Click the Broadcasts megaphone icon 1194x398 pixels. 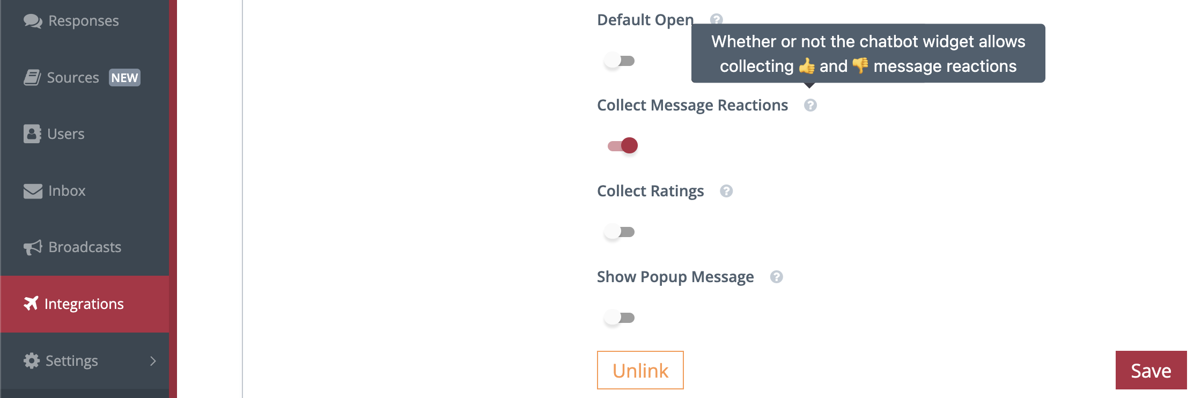[x=33, y=247]
